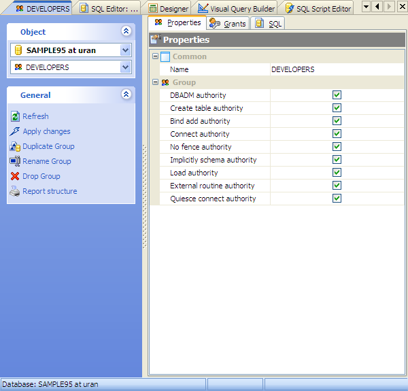Open the SAMPLE95 at uran database dropdown
Viewport: 408px width, 391px height.
(125, 50)
